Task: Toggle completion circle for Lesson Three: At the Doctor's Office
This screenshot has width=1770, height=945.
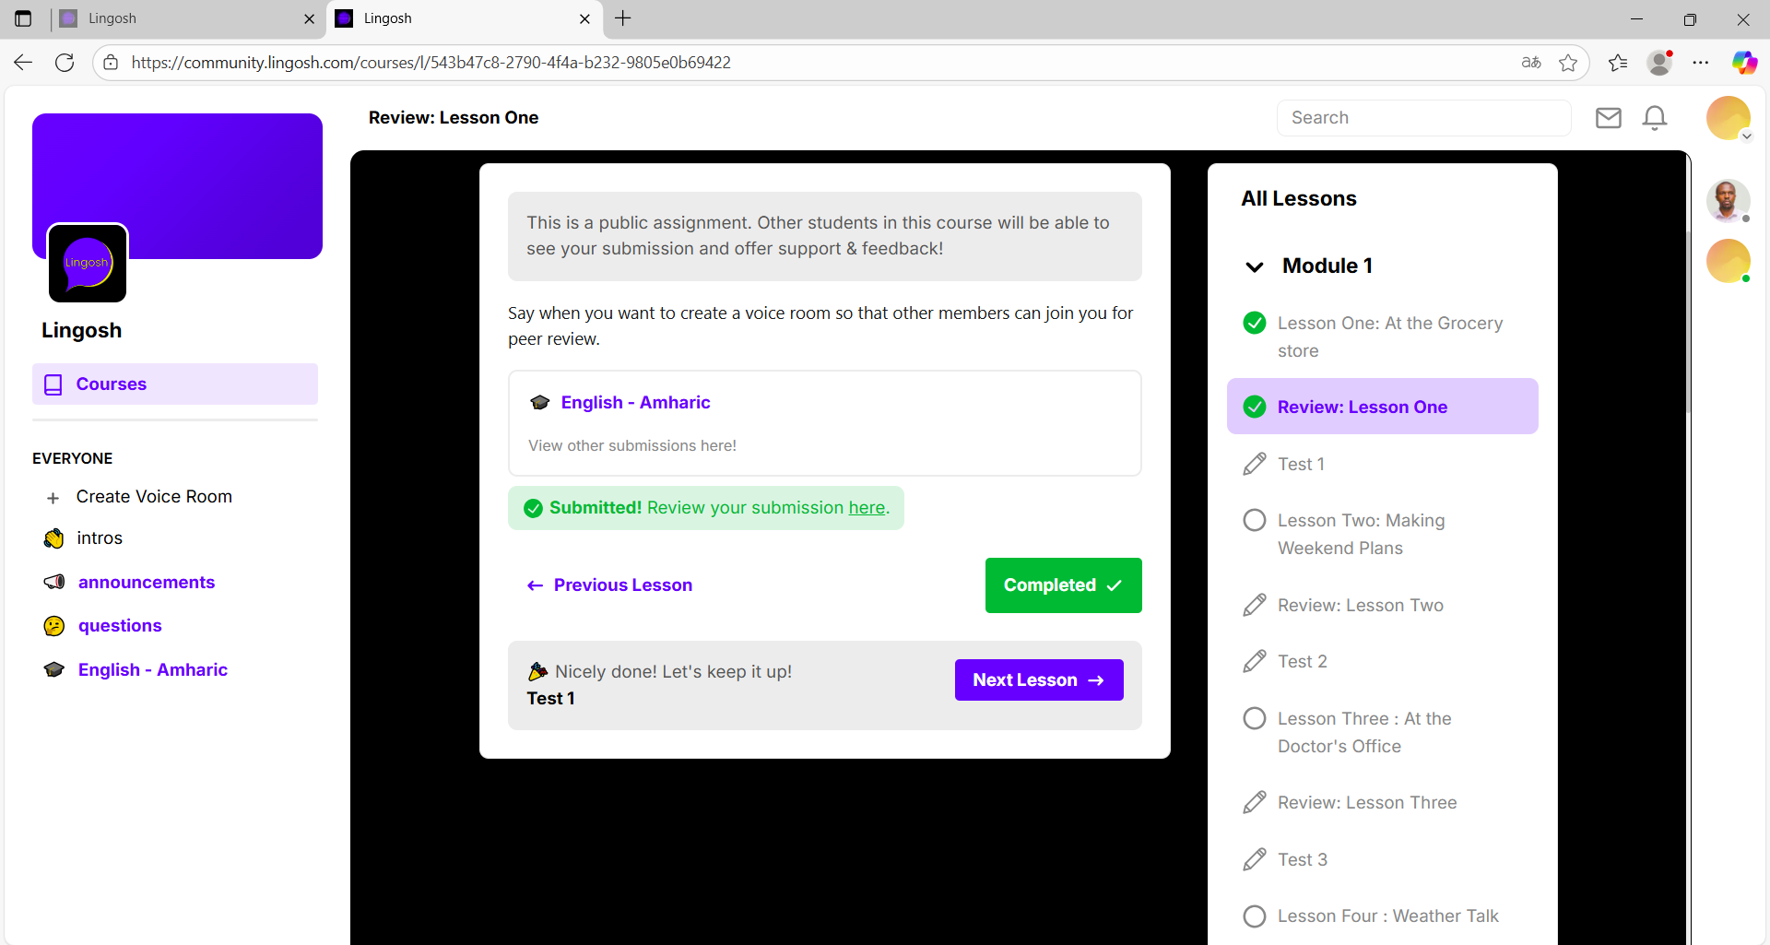Action: coord(1255,718)
